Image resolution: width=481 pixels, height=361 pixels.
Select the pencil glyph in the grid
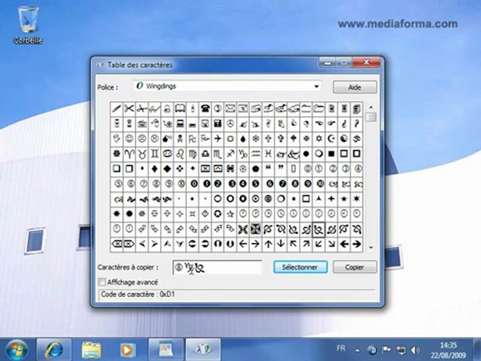coord(117,109)
